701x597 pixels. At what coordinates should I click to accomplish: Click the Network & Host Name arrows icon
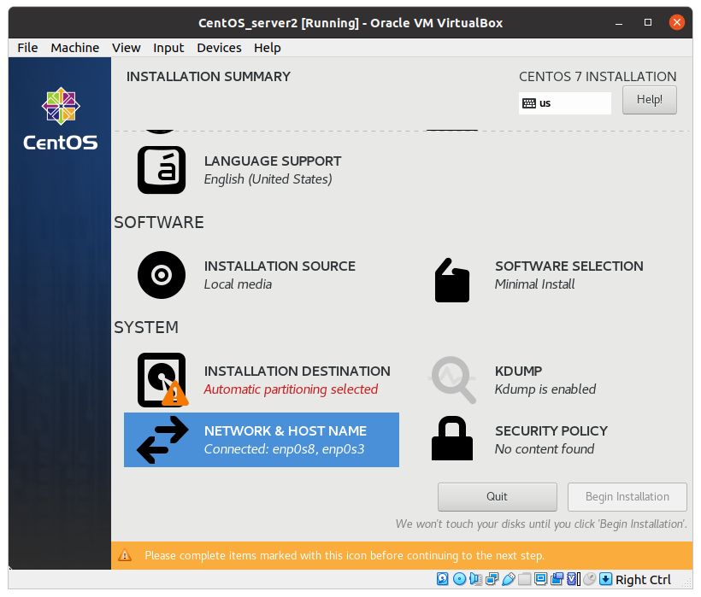[162, 440]
